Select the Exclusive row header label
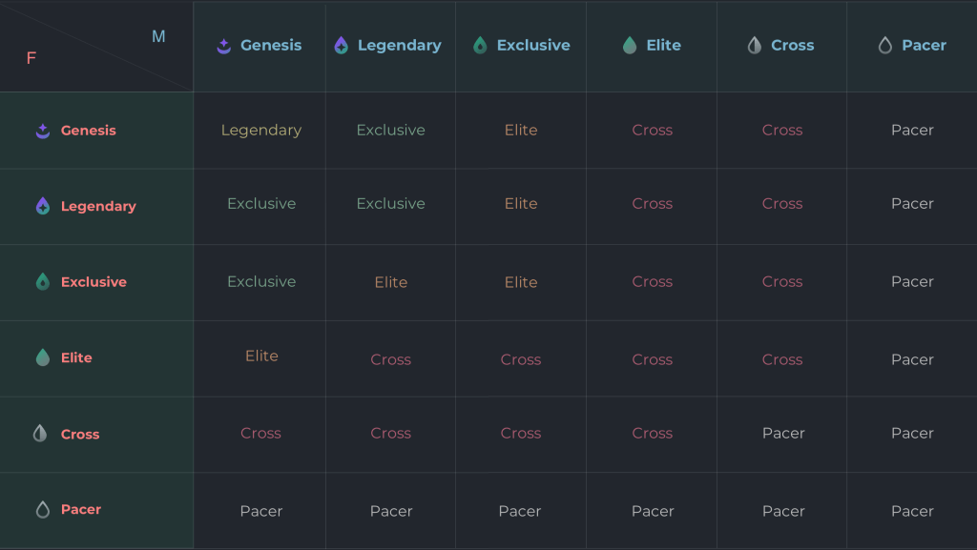Image resolution: width=977 pixels, height=550 pixels. click(94, 282)
